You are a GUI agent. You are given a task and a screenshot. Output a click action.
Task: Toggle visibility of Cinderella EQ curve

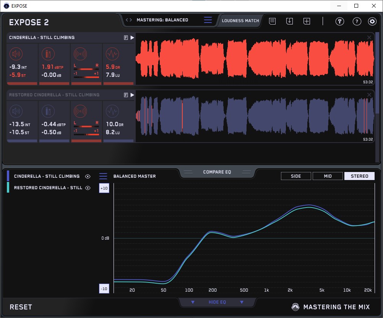pyautogui.click(x=88, y=176)
